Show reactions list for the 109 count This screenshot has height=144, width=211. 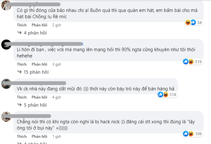[x=193, y=134]
